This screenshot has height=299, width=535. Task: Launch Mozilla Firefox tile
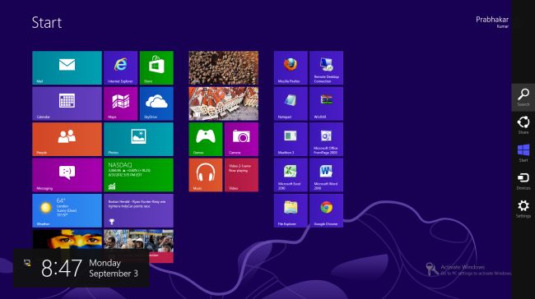pos(291,68)
